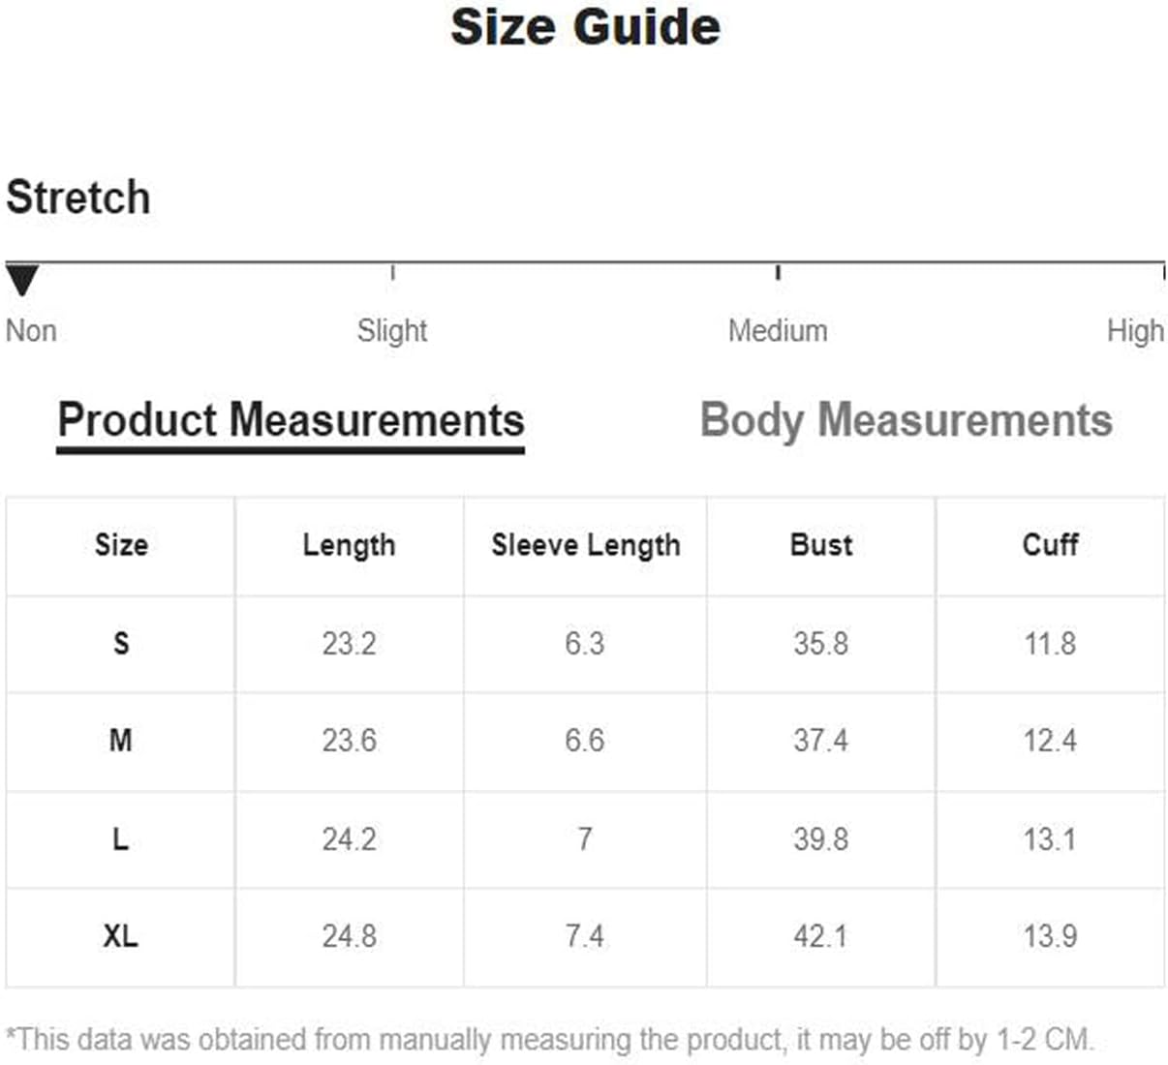Viewport: 1168px width, 1065px height.
Task: Select the Product Measurements tab
Action: [x=291, y=420]
